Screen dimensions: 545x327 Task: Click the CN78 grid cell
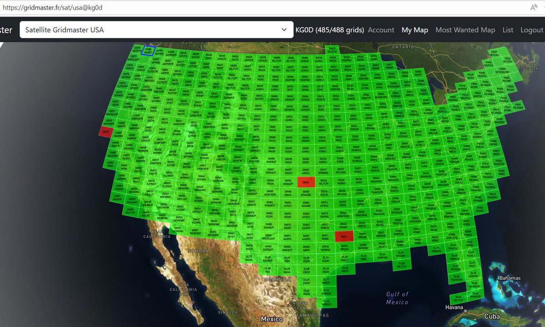pyautogui.click(x=138, y=48)
